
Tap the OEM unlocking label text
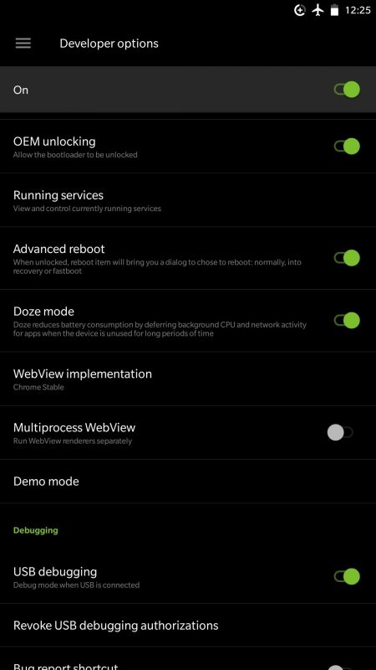54,142
